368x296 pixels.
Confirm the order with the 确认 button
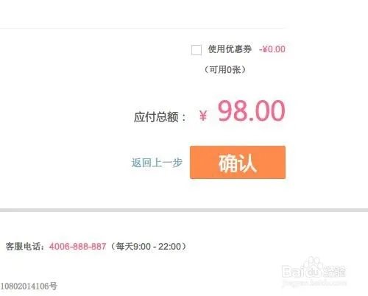[x=238, y=162]
